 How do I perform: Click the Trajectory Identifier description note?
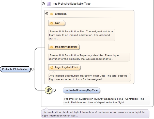[89, 57]
